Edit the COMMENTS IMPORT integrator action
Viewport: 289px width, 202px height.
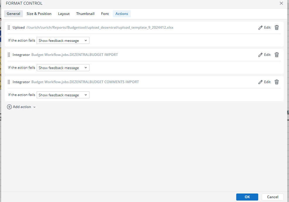264,82
